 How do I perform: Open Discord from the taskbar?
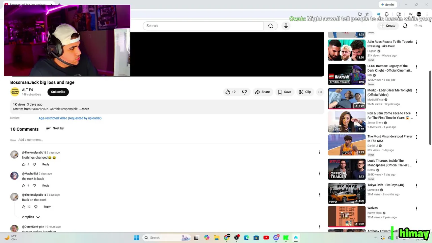coord(276,238)
